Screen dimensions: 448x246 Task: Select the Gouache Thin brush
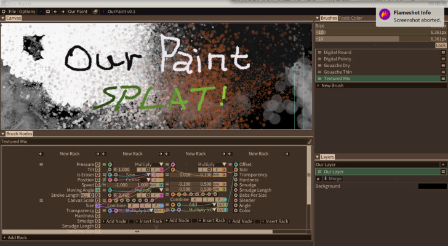point(381,72)
